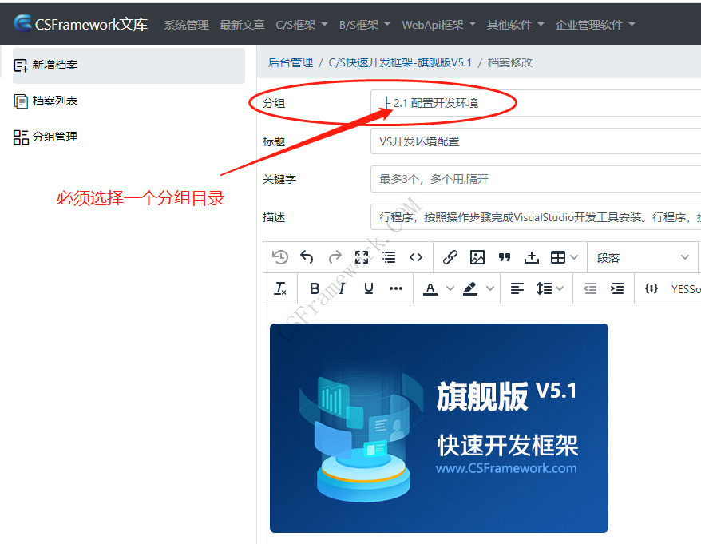Clear text formatting
Screen dimensions: 701x544
[280, 288]
